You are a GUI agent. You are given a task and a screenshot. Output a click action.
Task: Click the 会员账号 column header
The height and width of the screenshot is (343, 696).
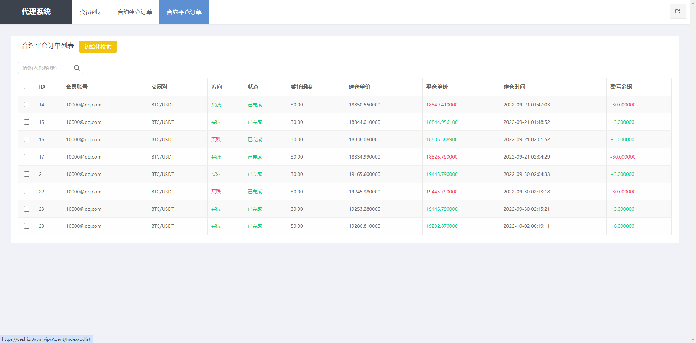click(x=77, y=87)
